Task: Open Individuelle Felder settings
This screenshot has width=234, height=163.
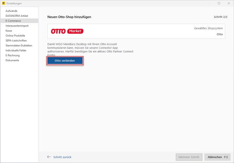Action: pos(16,51)
